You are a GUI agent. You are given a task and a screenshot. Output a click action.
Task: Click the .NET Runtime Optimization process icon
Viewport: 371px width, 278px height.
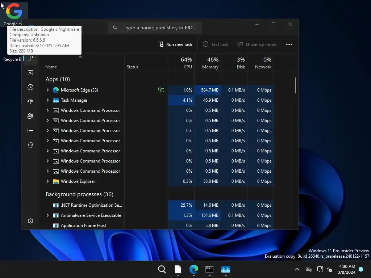[55, 205]
